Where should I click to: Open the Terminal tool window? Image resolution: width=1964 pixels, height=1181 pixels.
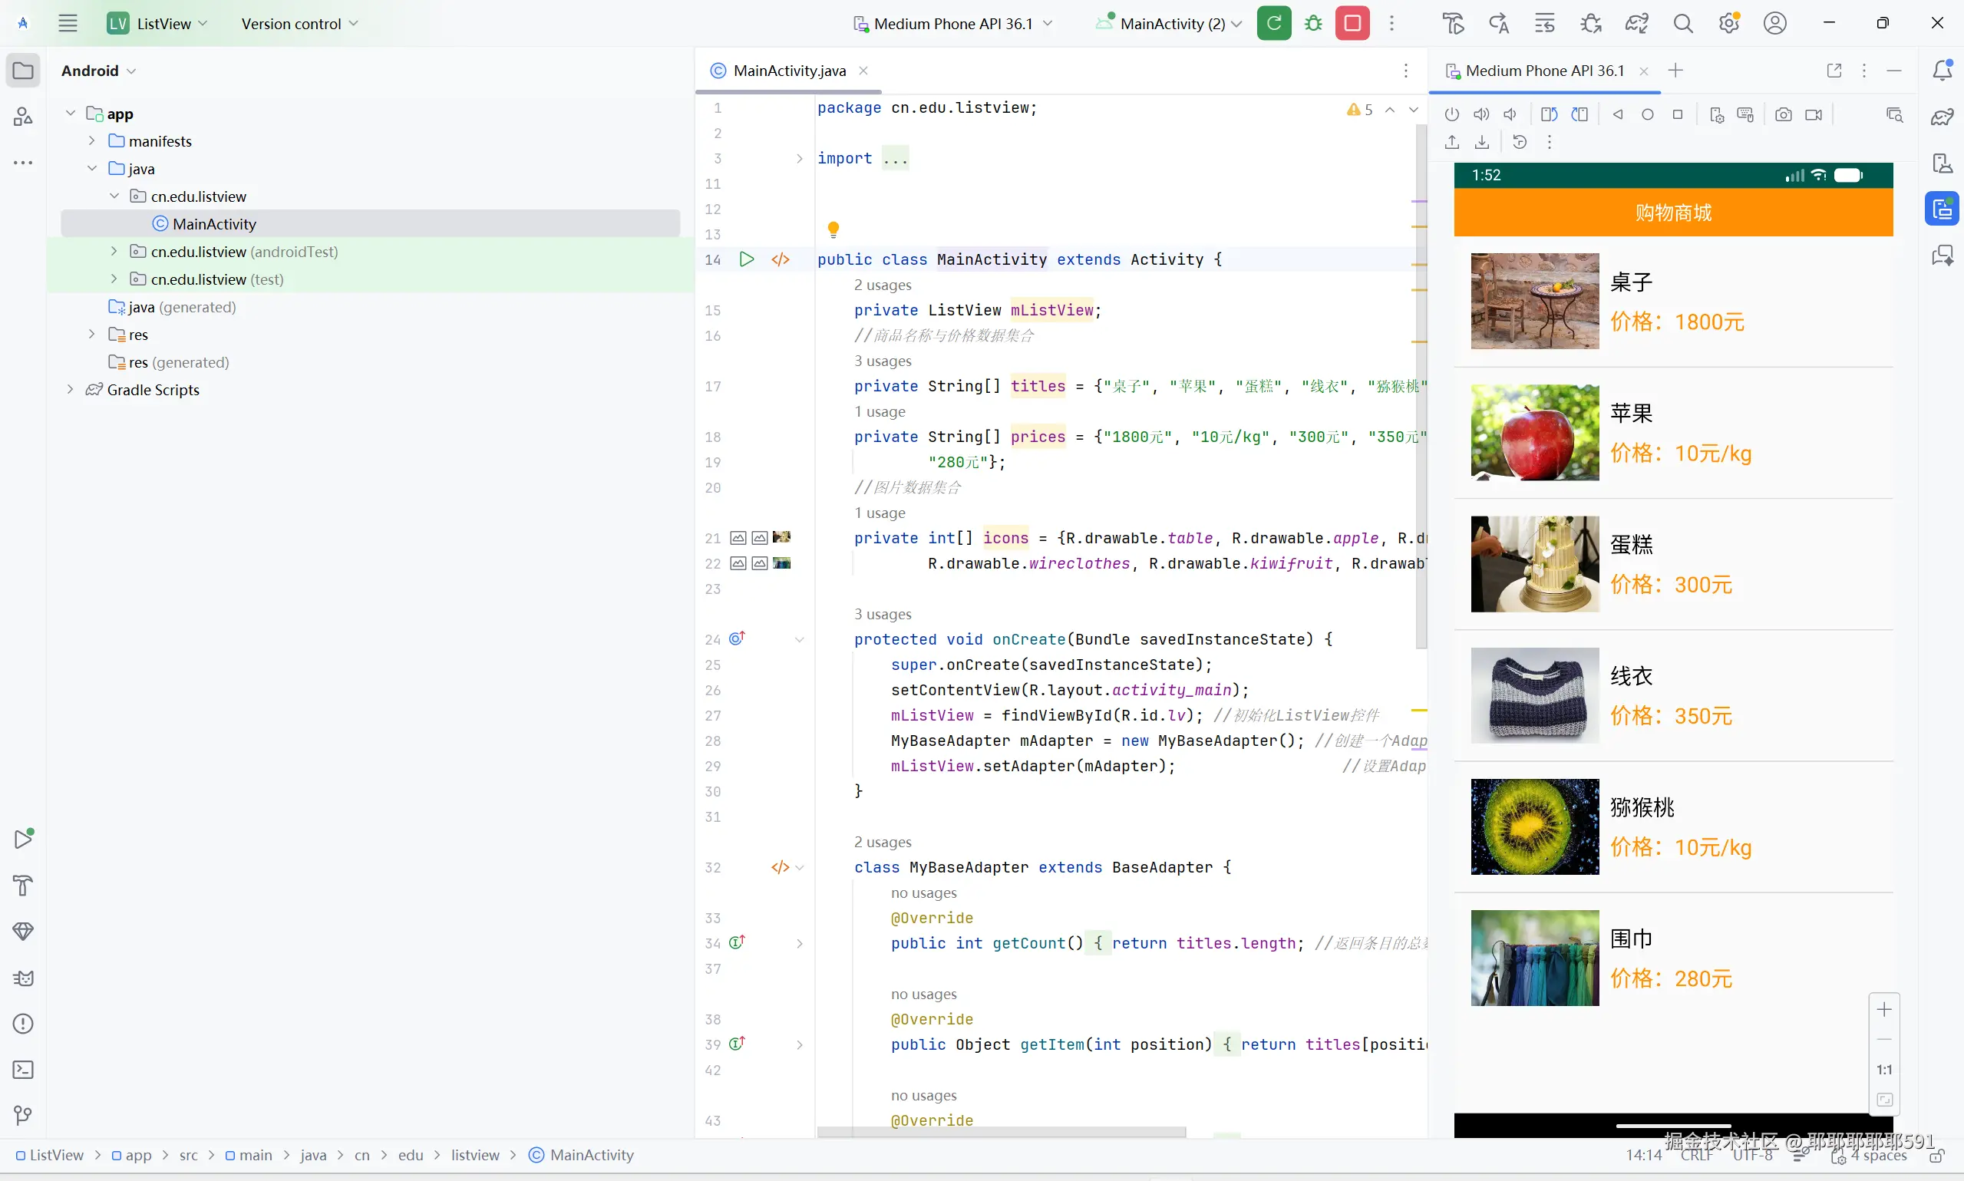click(23, 1070)
